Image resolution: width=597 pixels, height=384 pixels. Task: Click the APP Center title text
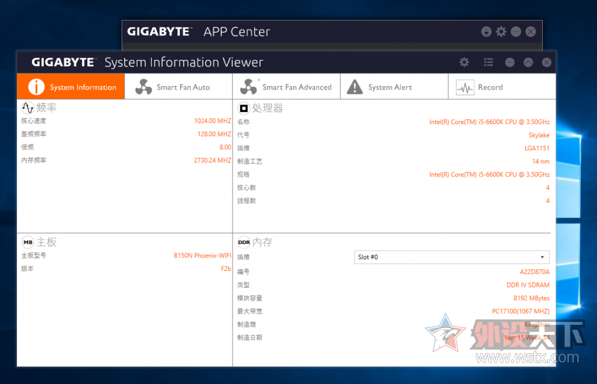click(237, 31)
